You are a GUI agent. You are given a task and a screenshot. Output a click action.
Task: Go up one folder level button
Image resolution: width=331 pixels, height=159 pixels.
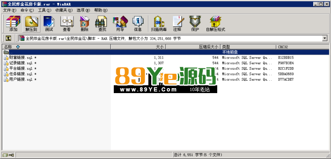[8, 38]
